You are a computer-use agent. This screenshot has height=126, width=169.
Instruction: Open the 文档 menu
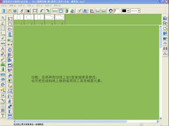point(3,5)
